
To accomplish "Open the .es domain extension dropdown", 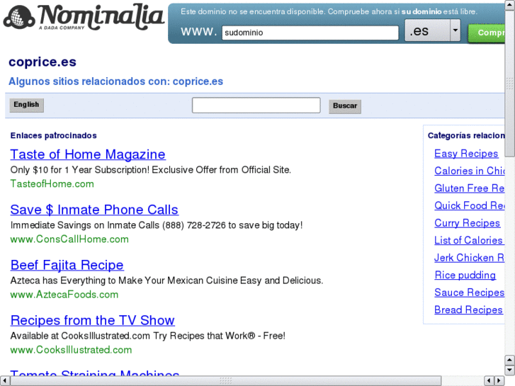I will pyautogui.click(x=432, y=30).
